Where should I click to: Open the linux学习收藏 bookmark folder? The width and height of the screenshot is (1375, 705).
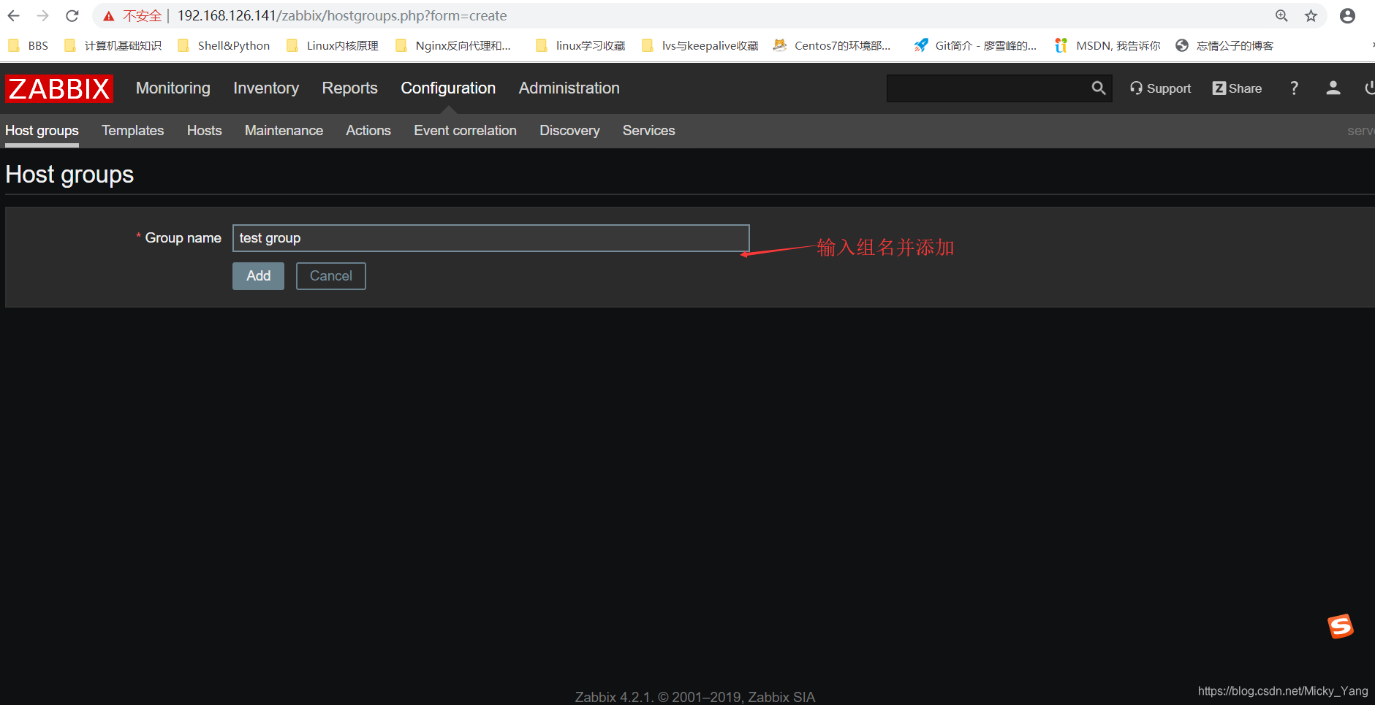click(x=580, y=45)
